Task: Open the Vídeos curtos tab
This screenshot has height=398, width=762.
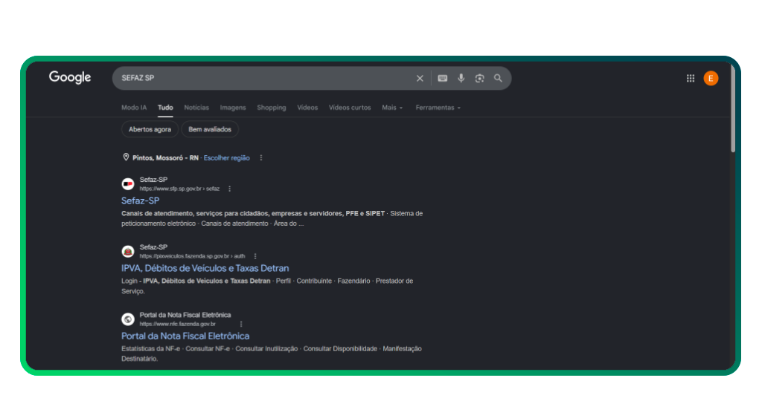Action: pos(350,108)
